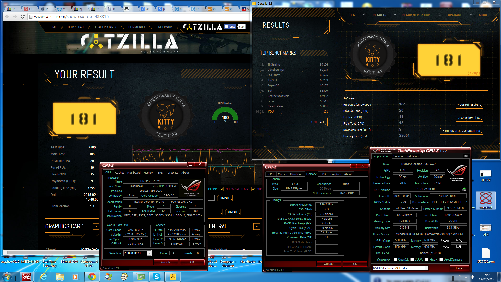The image size is (501, 282).
Task: Open the XFX7950.rom desktop file
Action: 486,255
